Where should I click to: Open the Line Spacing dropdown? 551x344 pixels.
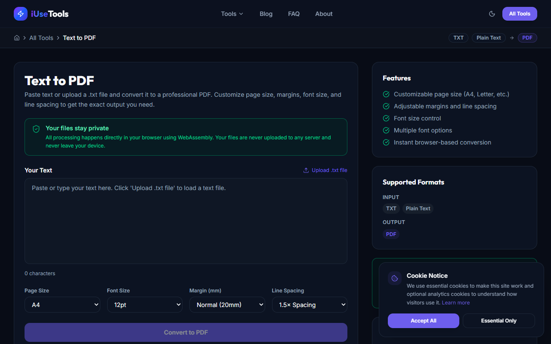[310, 304]
